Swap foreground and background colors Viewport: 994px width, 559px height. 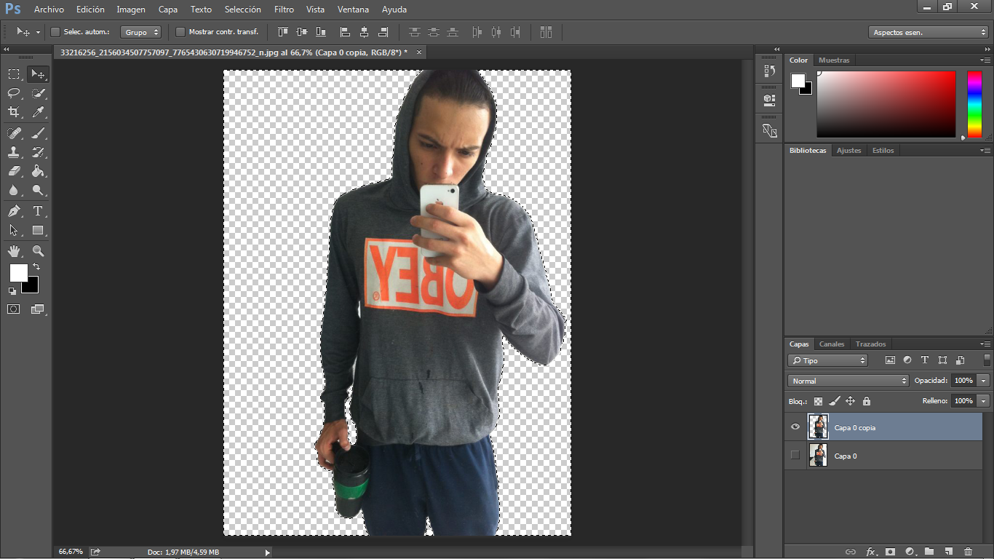point(36,267)
